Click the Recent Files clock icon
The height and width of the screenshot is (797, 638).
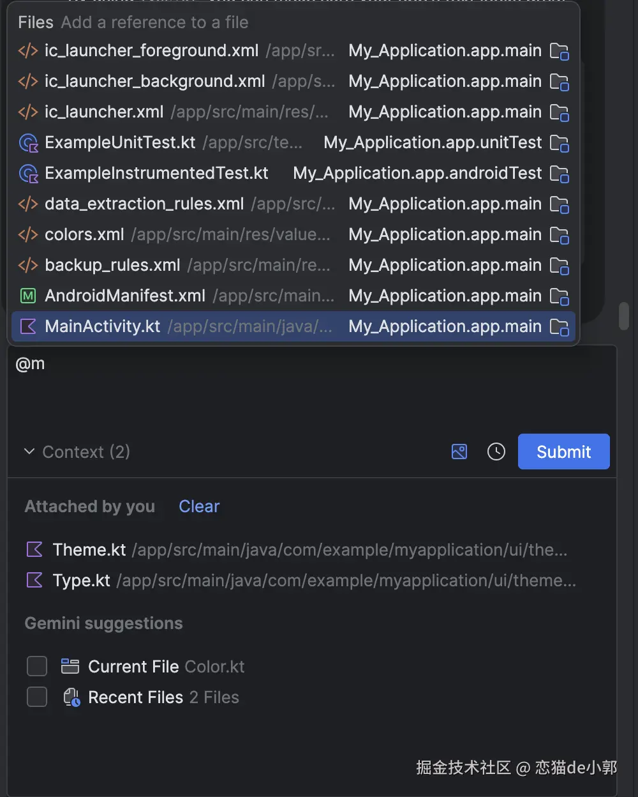click(71, 697)
